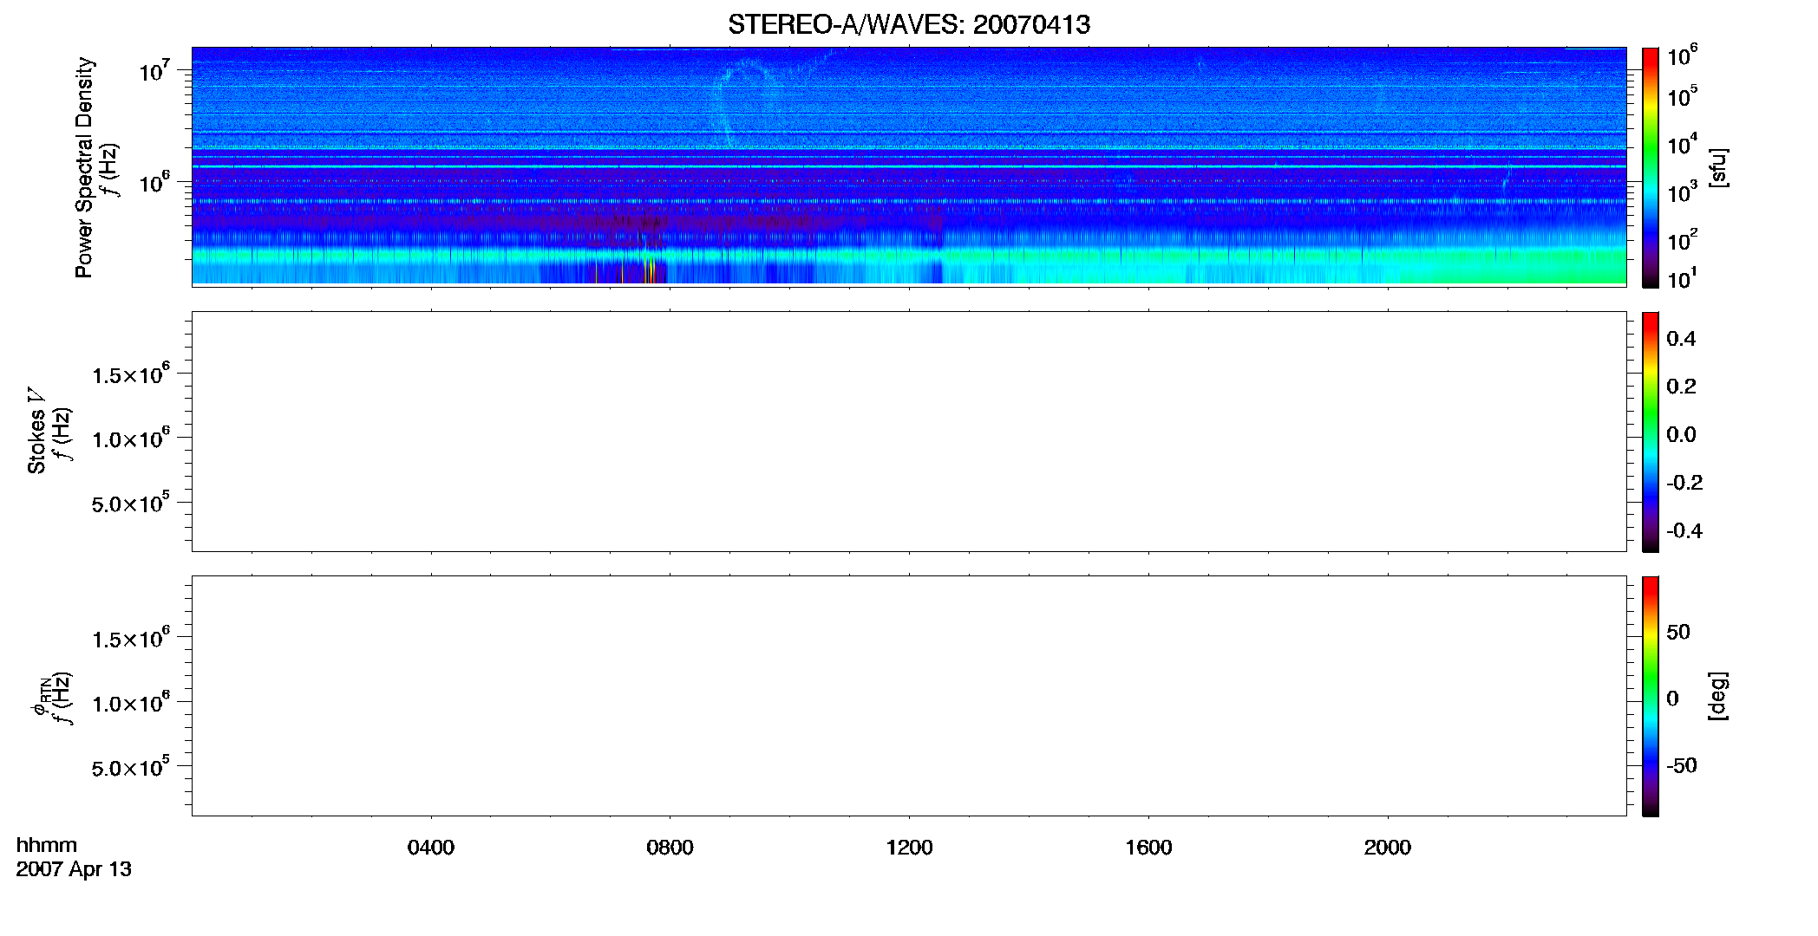Click the empty phi RTN plot panel
Screen dimensions: 1818x936
click(x=909, y=696)
